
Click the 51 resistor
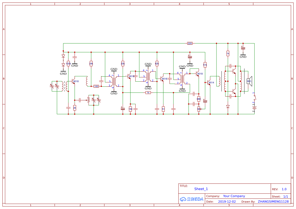coord(163,109)
